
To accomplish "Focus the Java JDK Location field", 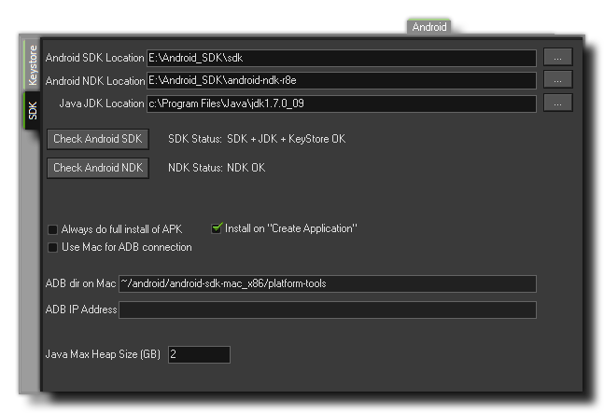I will click(x=341, y=103).
